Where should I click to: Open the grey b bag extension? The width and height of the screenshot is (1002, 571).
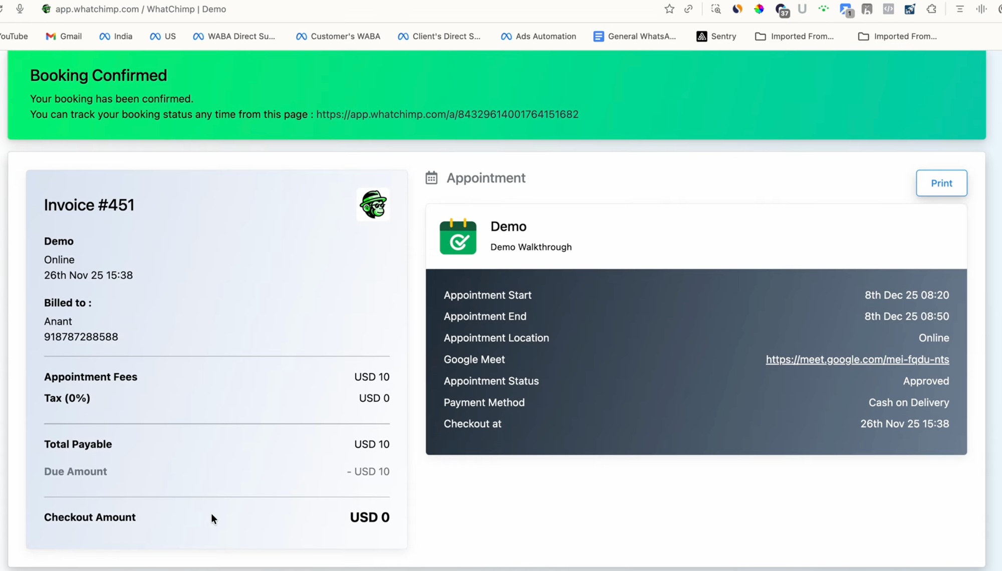click(x=867, y=9)
